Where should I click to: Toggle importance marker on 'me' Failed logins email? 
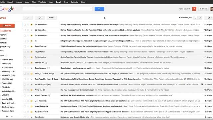(x=32, y=41)
